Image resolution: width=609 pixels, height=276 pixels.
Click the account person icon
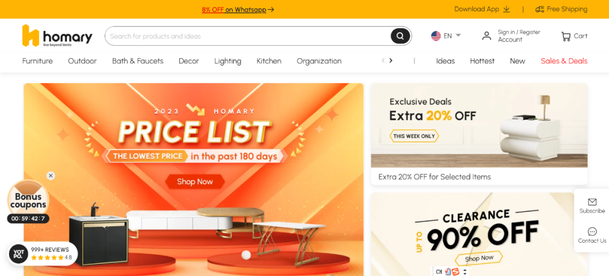(x=487, y=36)
